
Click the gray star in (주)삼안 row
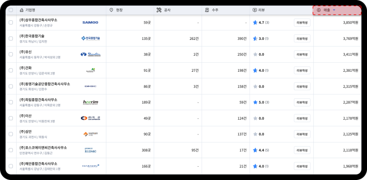[x=255, y=134]
